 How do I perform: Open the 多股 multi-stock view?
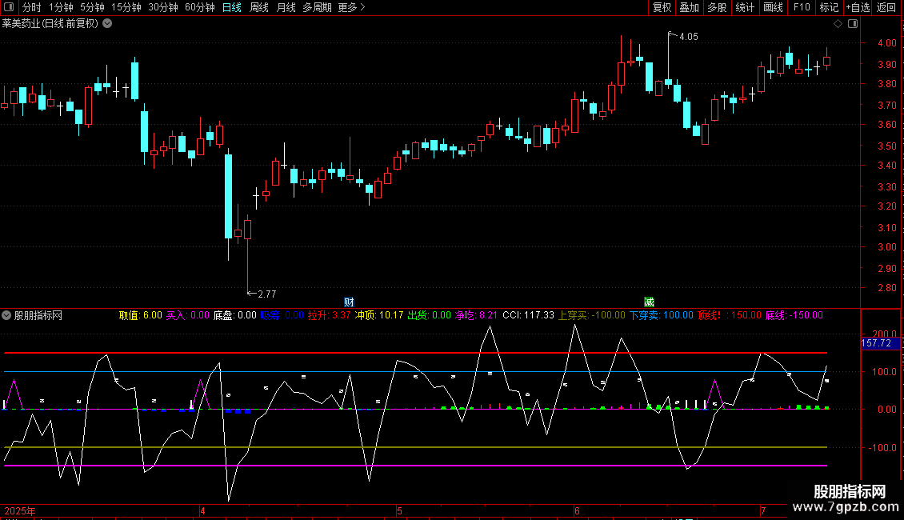click(x=717, y=7)
